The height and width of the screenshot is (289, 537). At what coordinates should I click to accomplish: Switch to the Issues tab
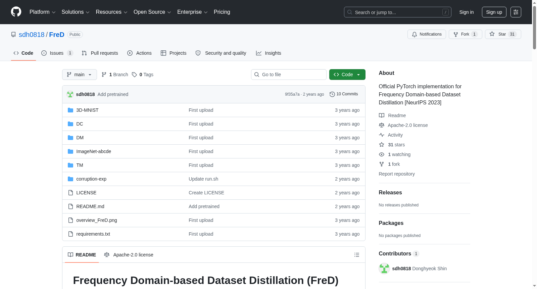[x=57, y=53]
